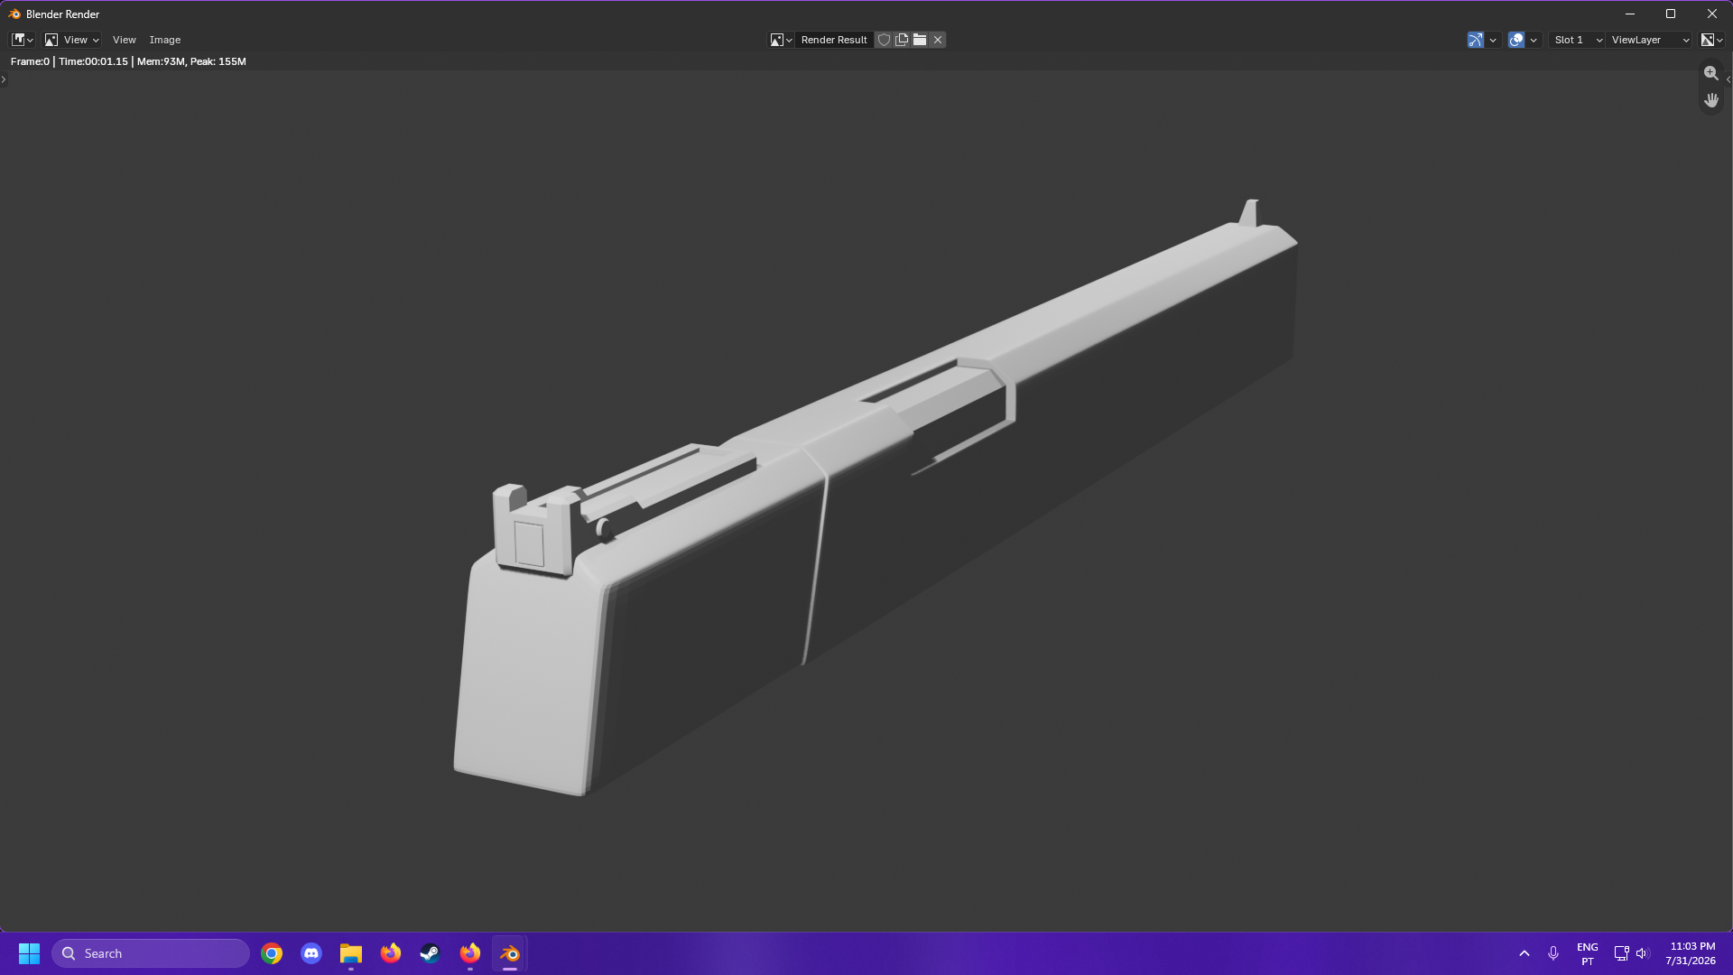
Task: Toggle gizmo visibility icon
Action: tap(1476, 40)
